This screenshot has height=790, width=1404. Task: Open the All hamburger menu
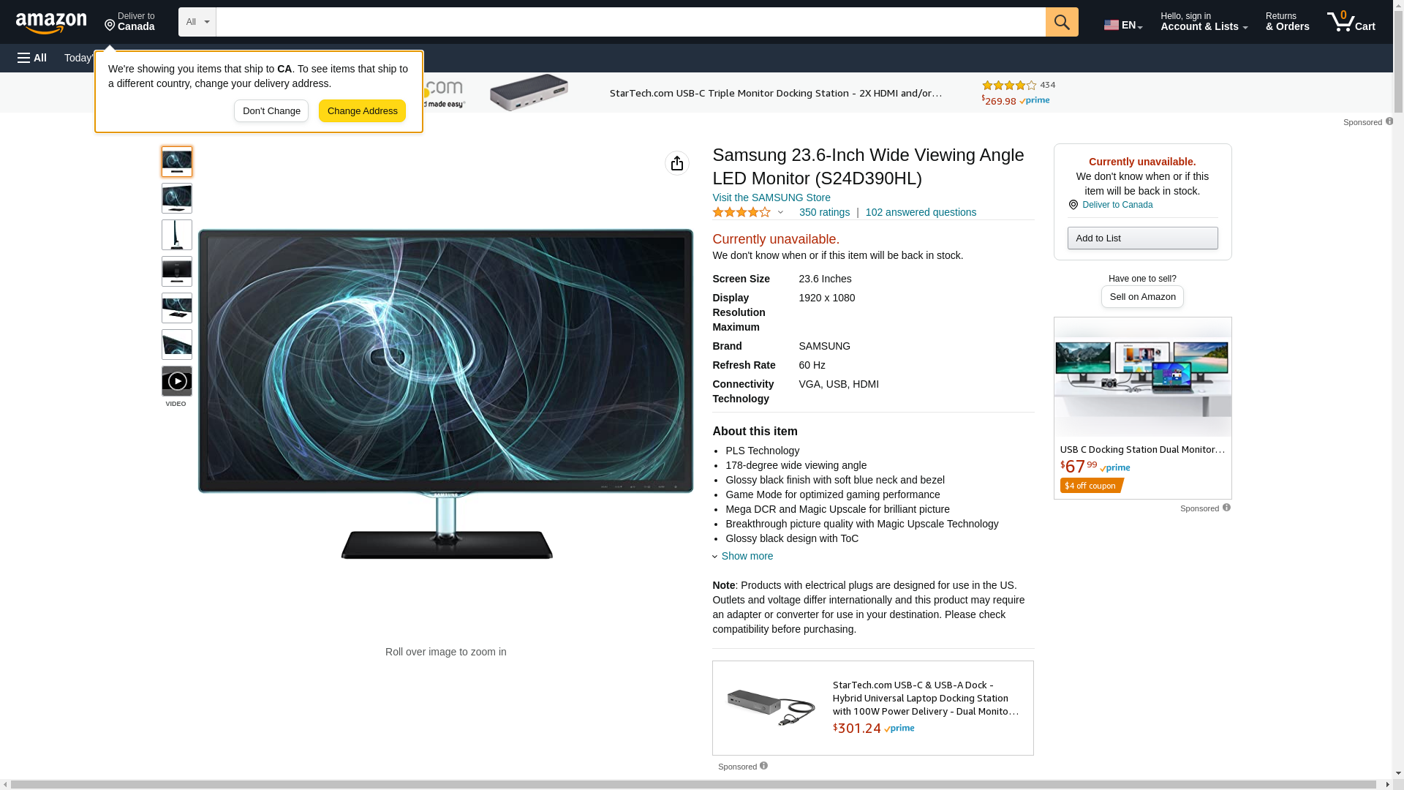click(32, 58)
